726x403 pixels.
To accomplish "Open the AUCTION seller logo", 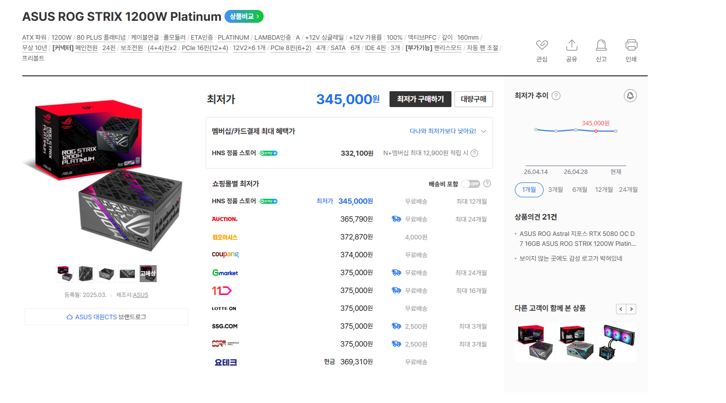I will (224, 219).
